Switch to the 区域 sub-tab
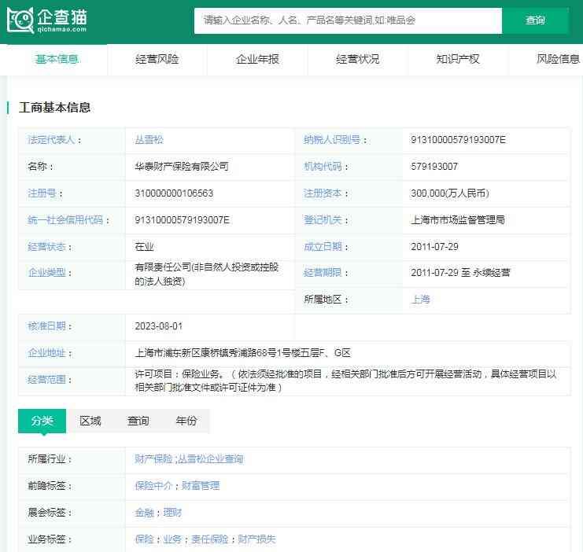Viewport: 583px width, 552px height. (90, 421)
